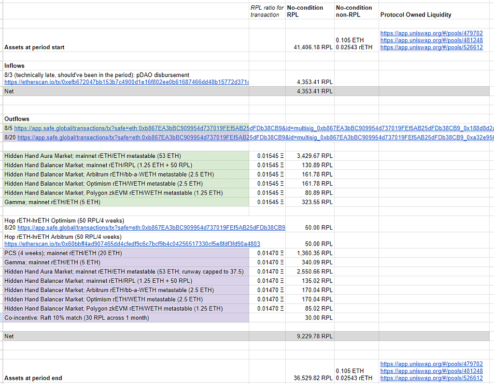494x384 pixels.
Task: Select the Assets at period end cell
Action: [34, 378]
